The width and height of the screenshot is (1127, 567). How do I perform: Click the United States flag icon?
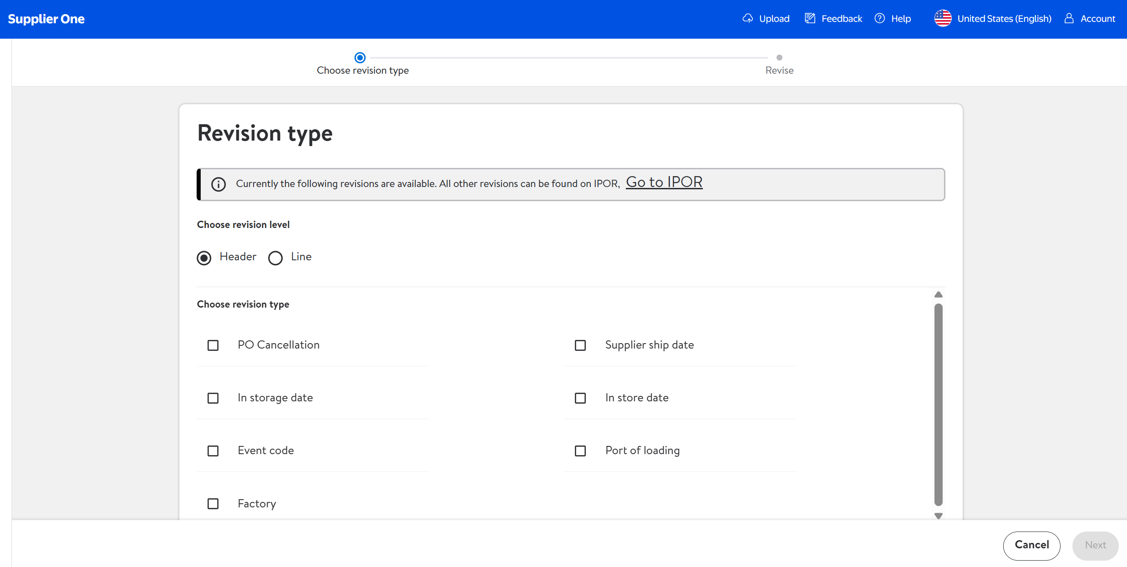943,19
